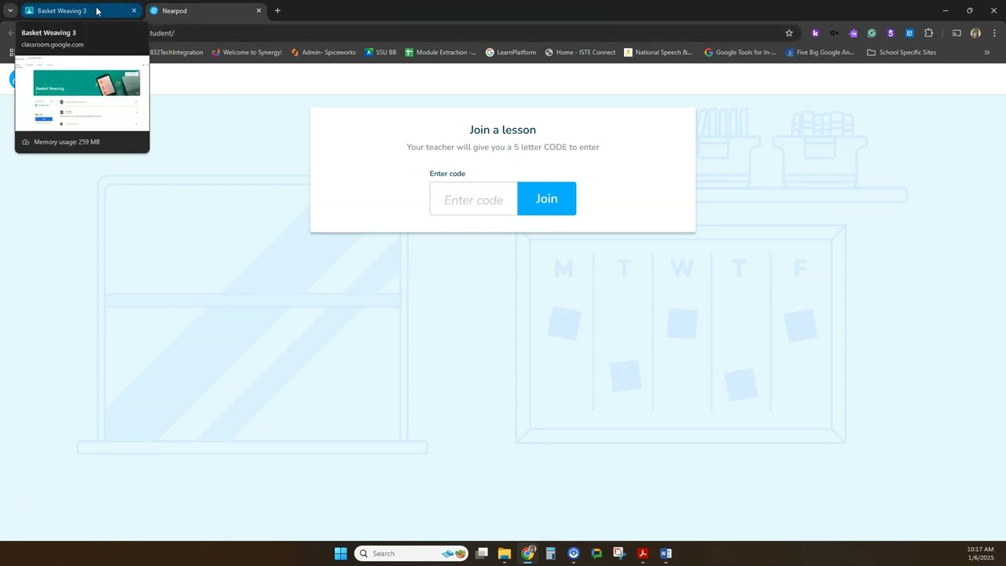
Task: Restore down the Chrome window
Action: [969, 11]
